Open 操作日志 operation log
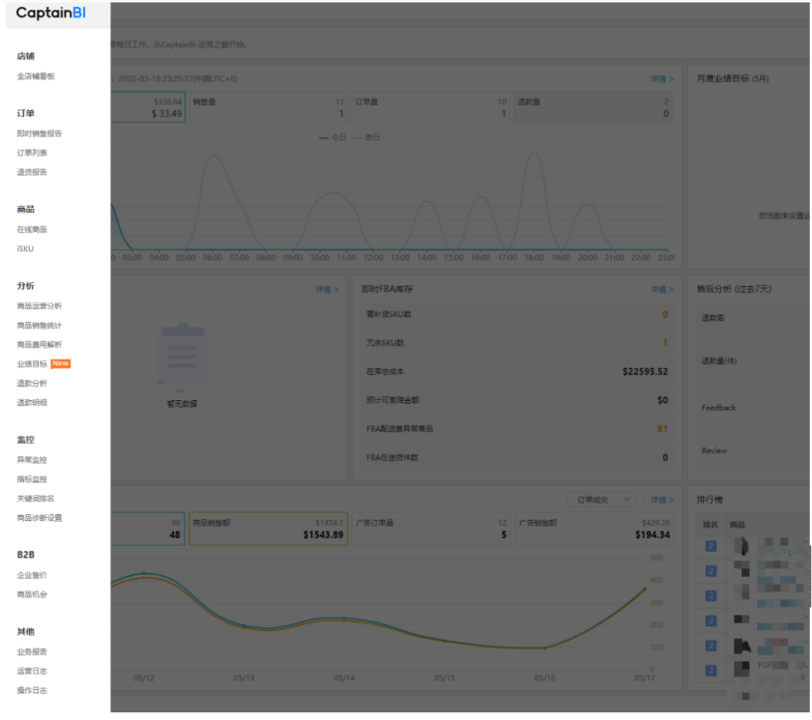812x720 pixels. point(32,690)
